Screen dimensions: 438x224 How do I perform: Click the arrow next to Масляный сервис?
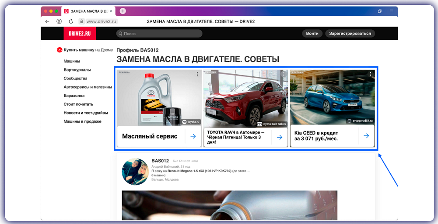(193, 136)
